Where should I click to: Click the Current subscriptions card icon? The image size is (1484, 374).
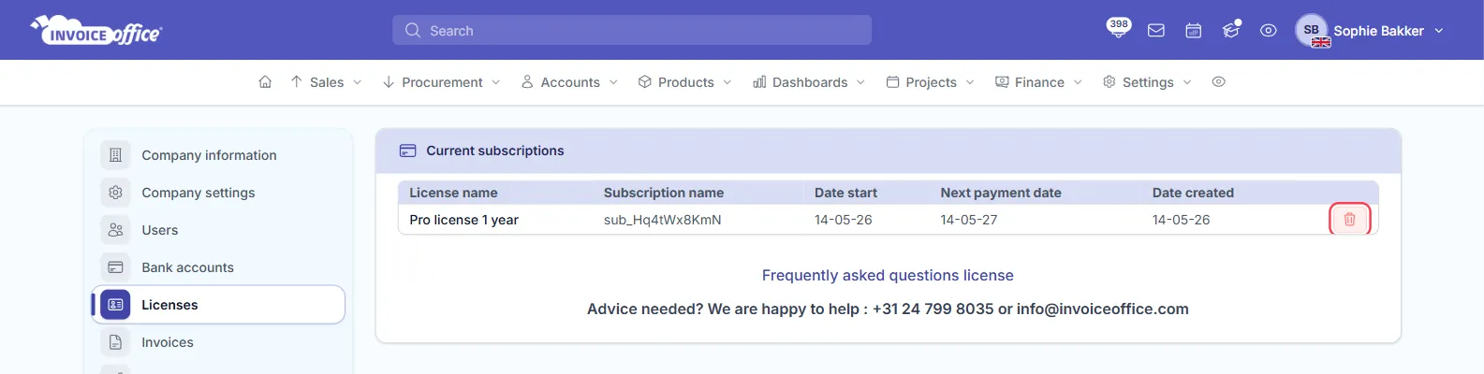pos(407,151)
